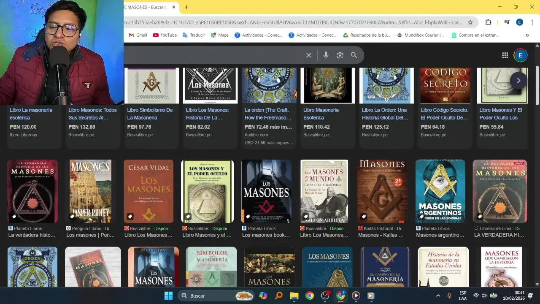Click the magnifier search button
Screen dimensions: 540x304
[x=354, y=55]
